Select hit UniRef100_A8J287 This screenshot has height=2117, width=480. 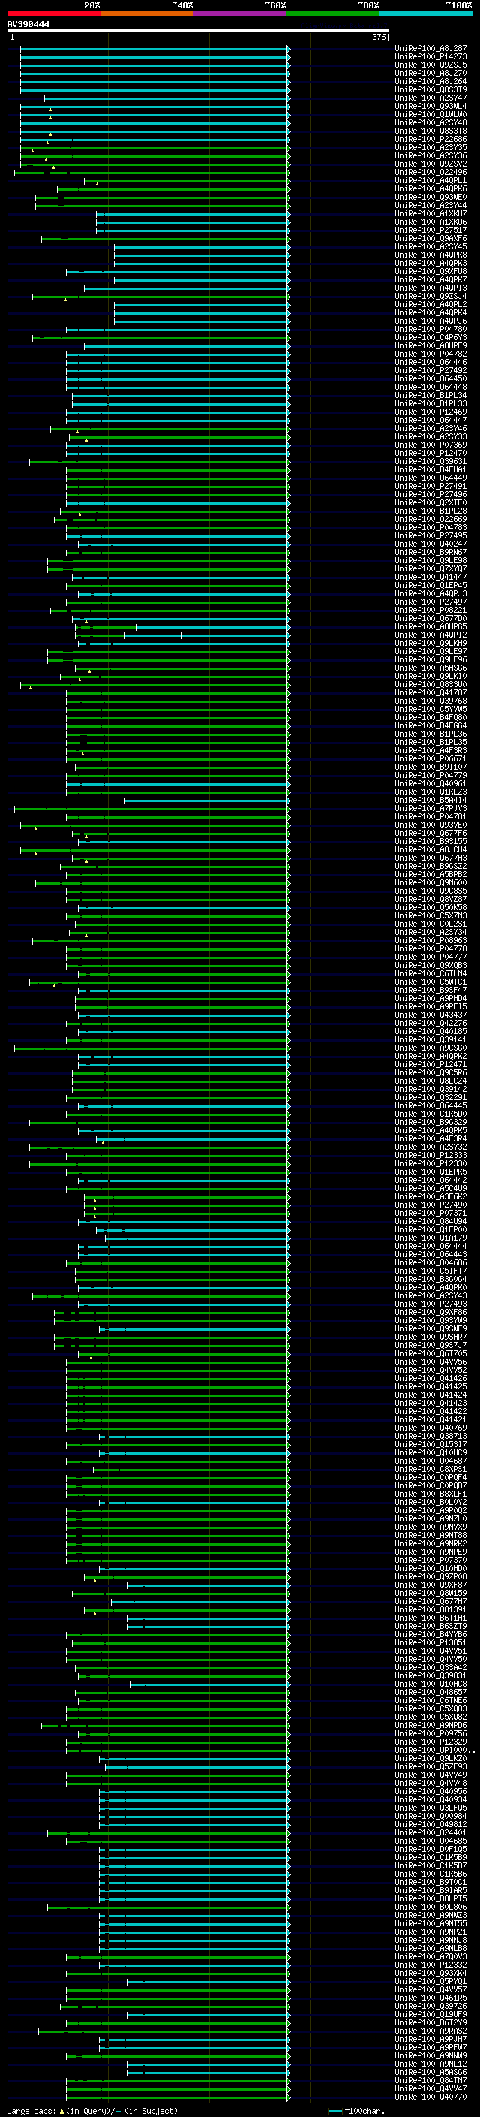tap(430, 49)
